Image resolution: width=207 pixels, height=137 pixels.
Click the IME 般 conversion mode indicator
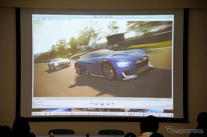[131, 114]
